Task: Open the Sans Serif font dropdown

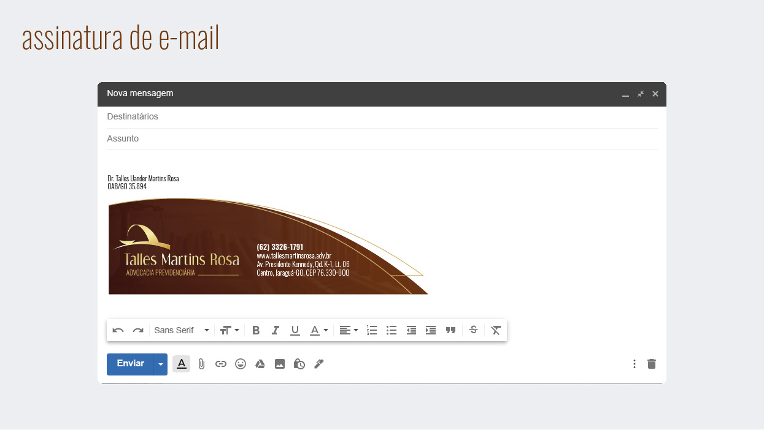Action: click(x=182, y=330)
